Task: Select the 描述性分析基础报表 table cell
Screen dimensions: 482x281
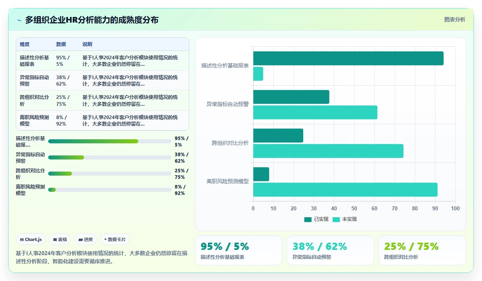Action: pyautogui.click(x=34, y=61)
